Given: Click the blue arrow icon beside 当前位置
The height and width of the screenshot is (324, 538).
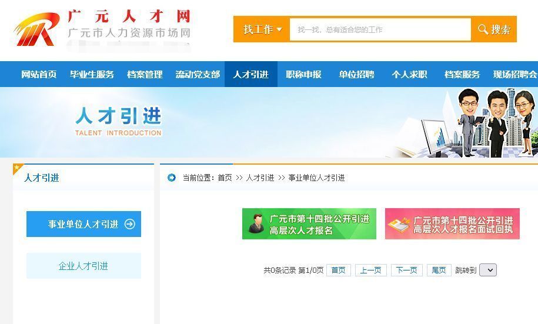Looking at the screenshot, I should tap(171, 178).
